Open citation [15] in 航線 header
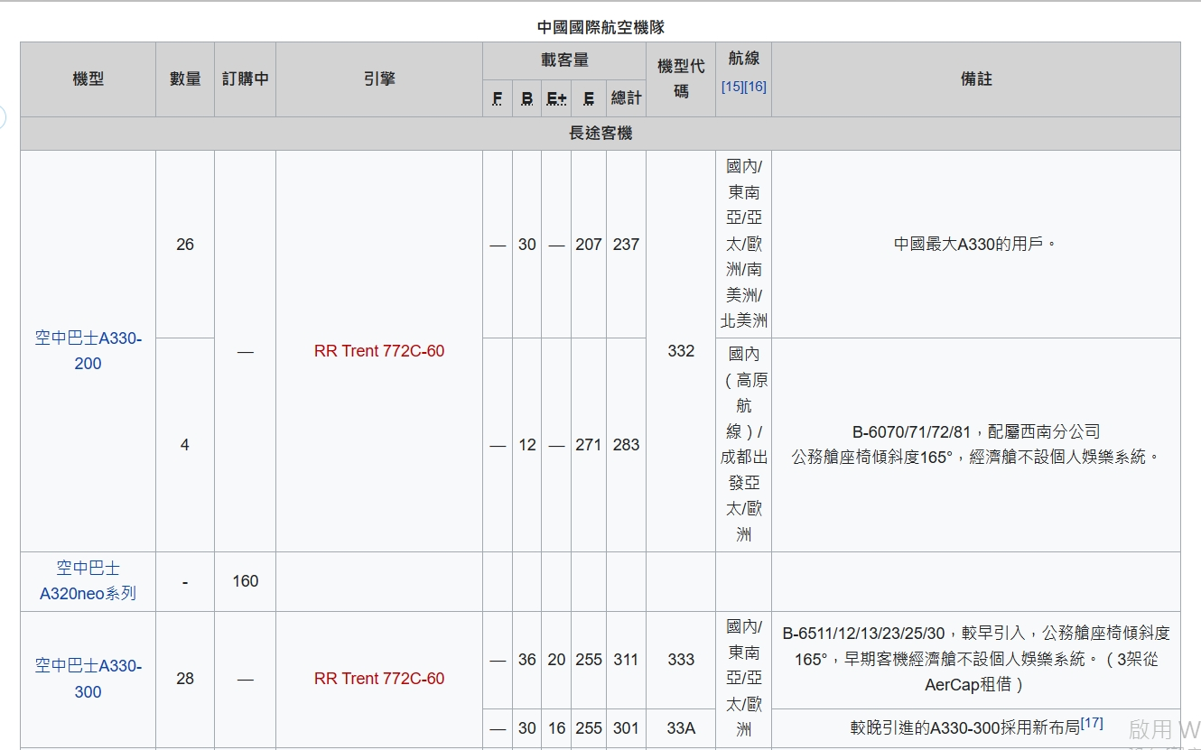 coord(731,87)
